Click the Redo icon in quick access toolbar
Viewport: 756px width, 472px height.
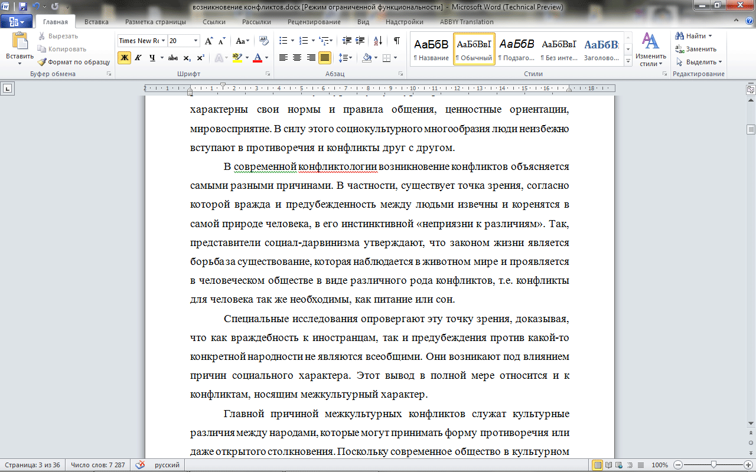[55, 6]
